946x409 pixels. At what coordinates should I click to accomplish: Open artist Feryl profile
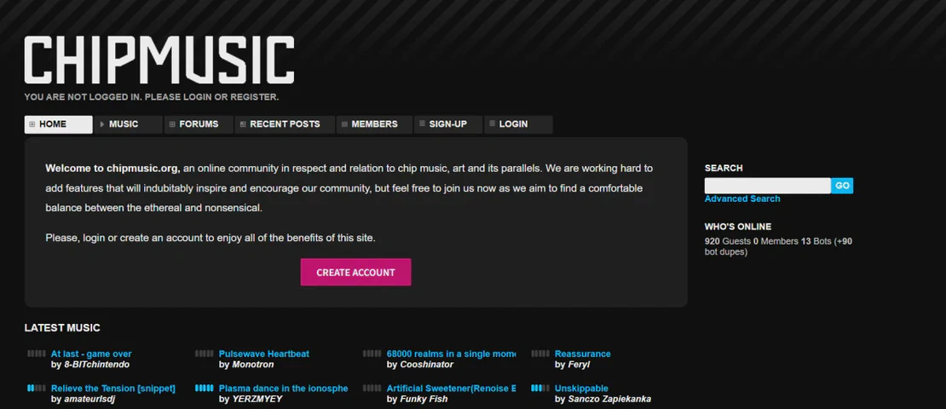(579, 365)
